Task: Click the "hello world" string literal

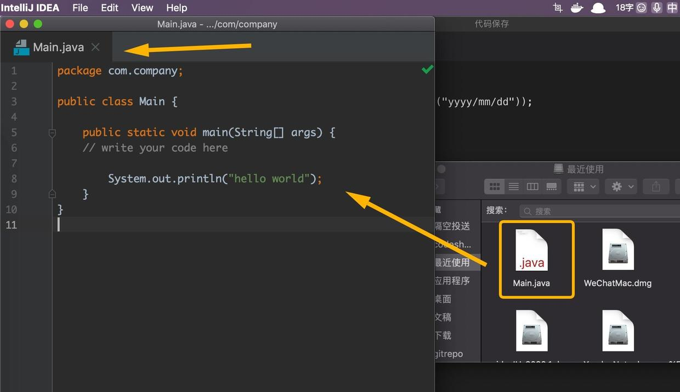Action: coord(269,179)
